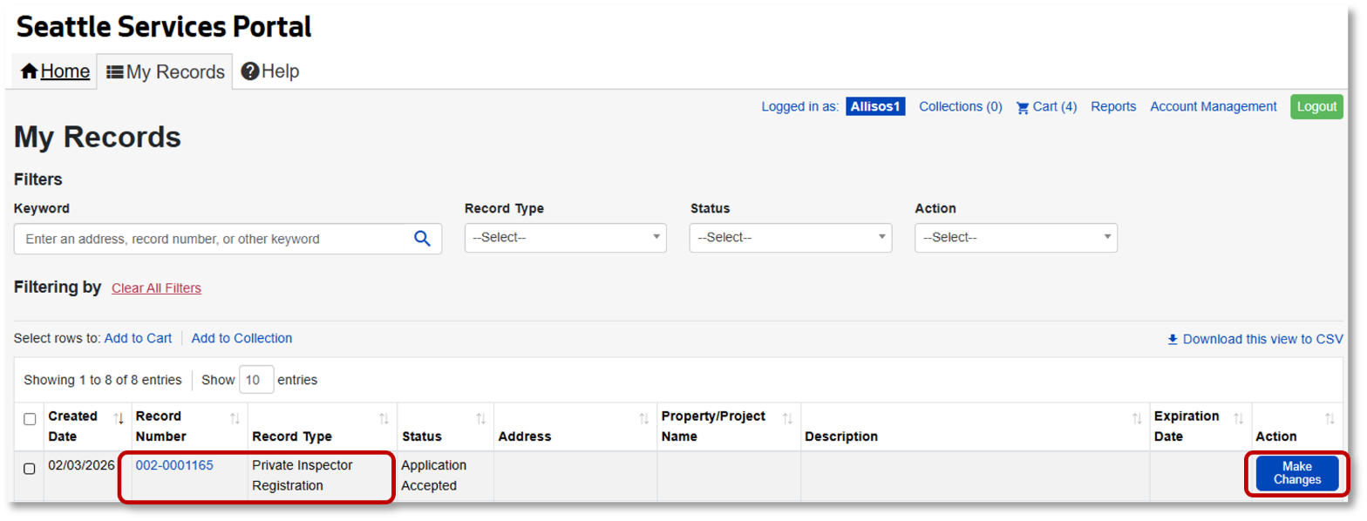The image size is (1367, 521).
Task: Sort by Status column arrows
Action: pyautogui.click(x=480, y=418)
